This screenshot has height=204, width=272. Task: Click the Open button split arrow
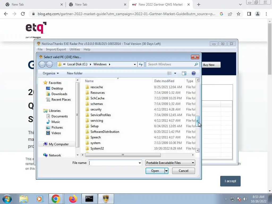[x=166, y=171]
